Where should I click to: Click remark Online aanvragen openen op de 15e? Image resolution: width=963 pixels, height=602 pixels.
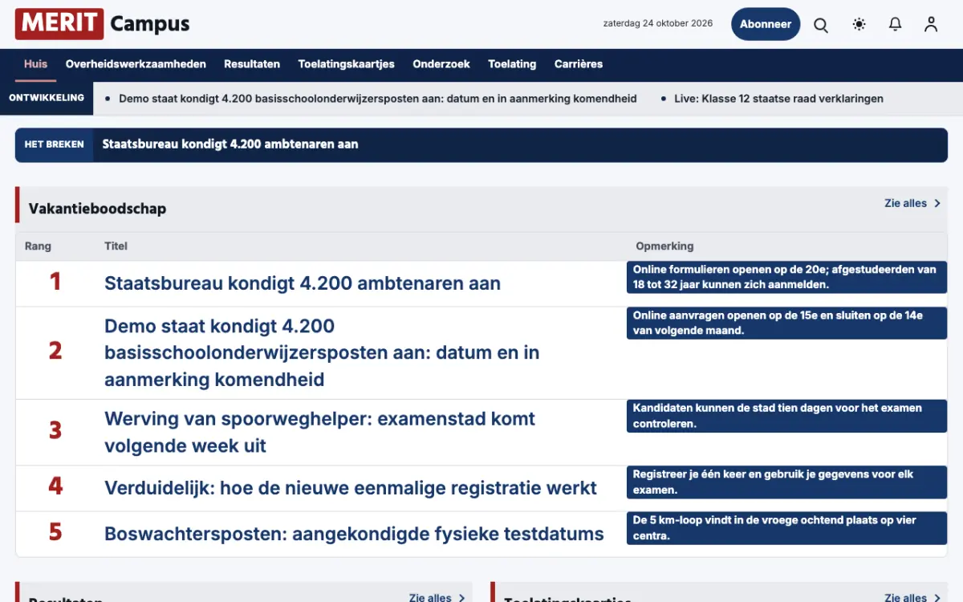pos(786,323)
